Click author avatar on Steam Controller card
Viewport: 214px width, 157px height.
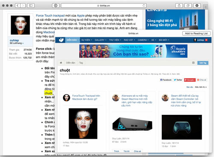[165, 98]
